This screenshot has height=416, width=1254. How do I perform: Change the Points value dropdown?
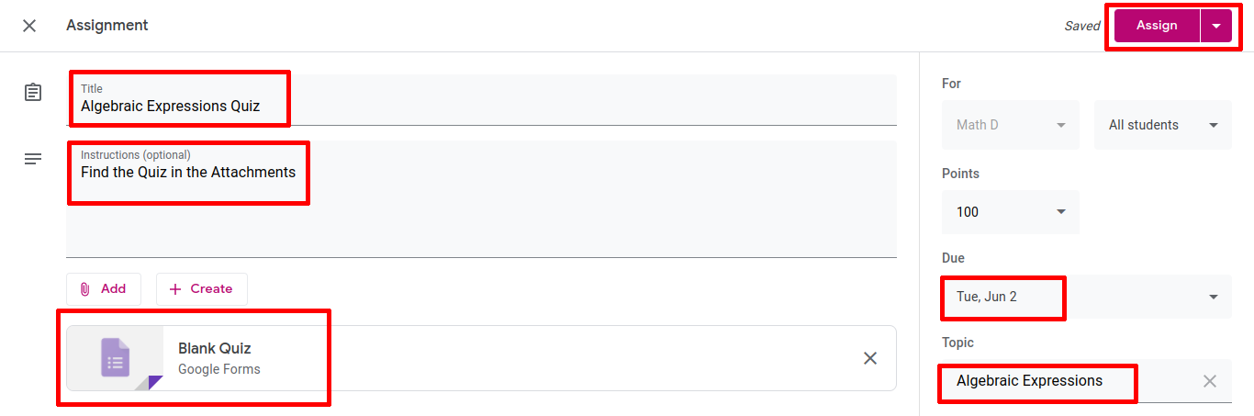click(x=1010, y=212)
